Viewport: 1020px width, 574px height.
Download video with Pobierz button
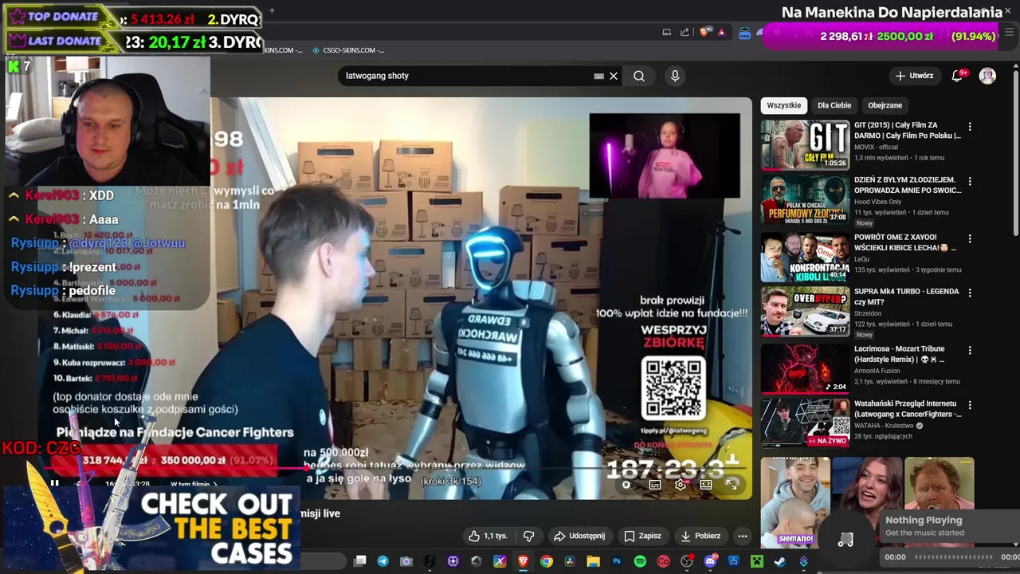(x=700, y=536)
